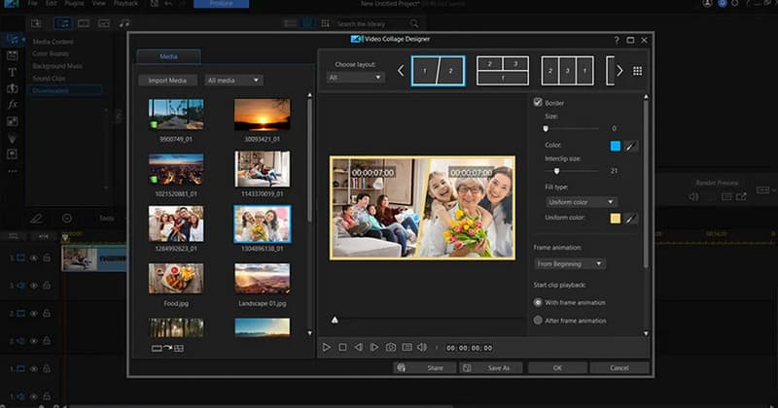Click settings panel scroll-down arrow
Image resolution: width=778 pixels, height=408 pixels.
[646, 333]
